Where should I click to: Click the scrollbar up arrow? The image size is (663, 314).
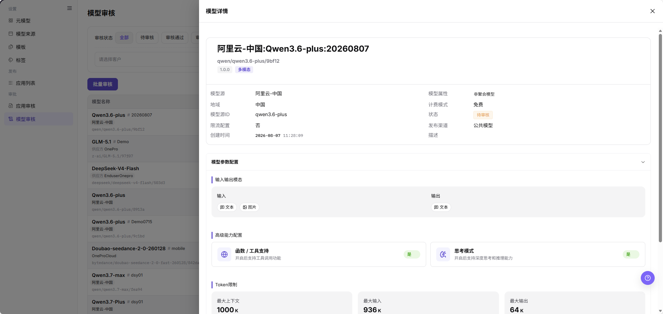660,31
